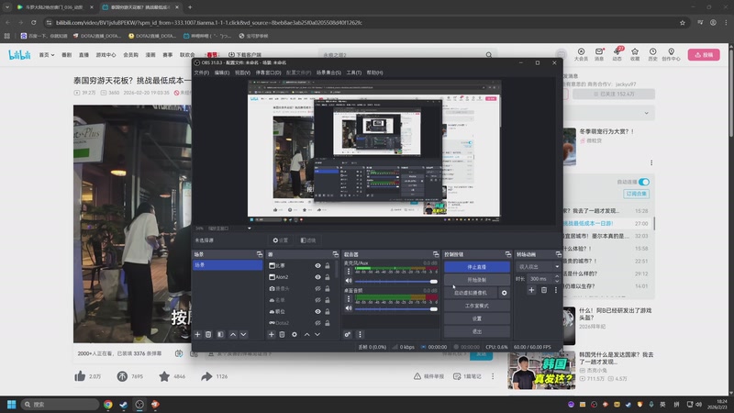Move scene down in Scenes panel
The width and height of the screenshot is (734, 413).
[x=243, y=334]
